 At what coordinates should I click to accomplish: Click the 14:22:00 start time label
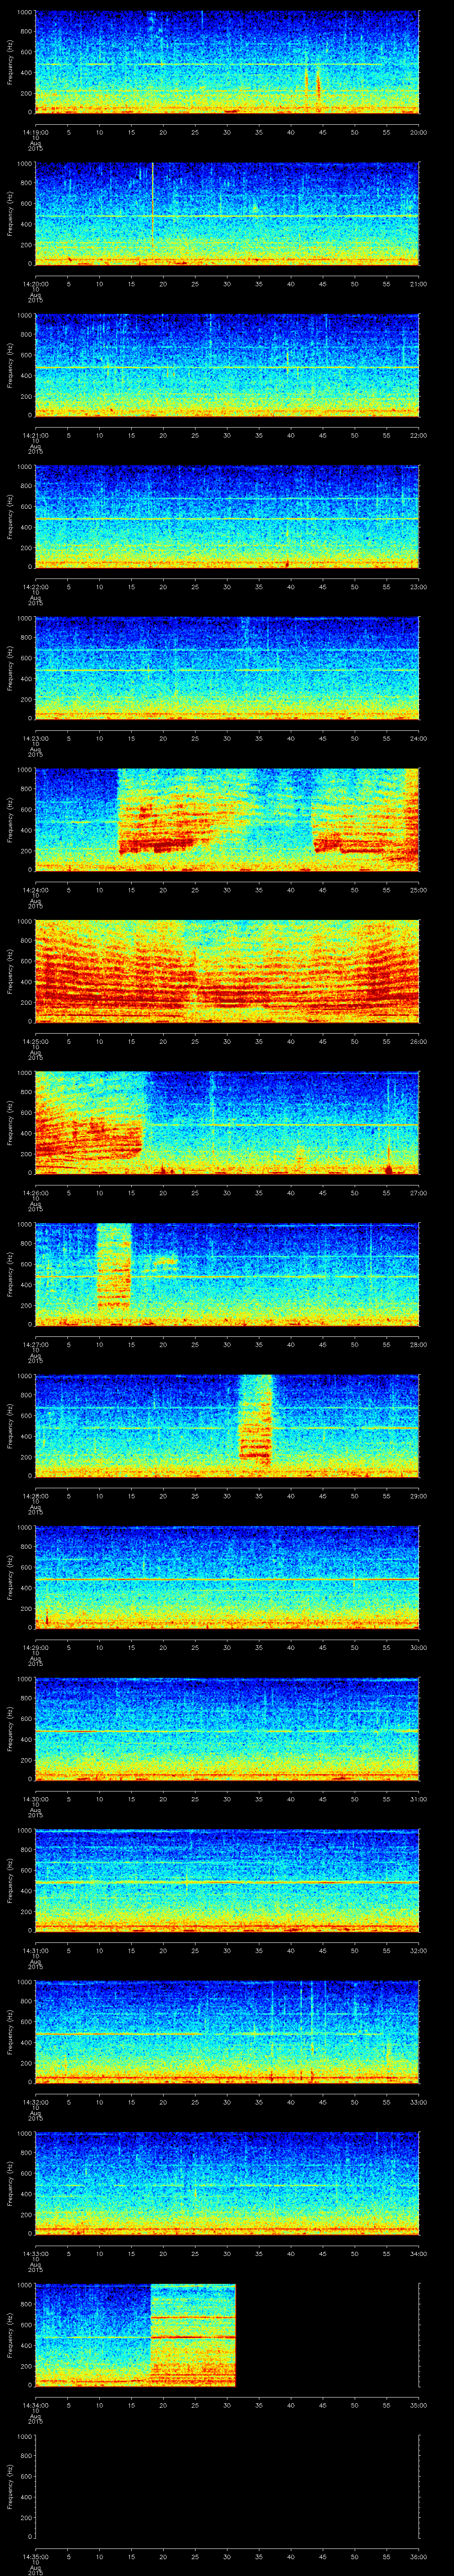35,587
